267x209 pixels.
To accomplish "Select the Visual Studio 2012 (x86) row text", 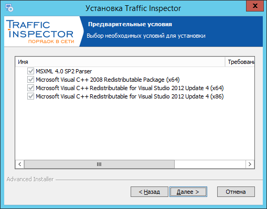I will (130, 96).
